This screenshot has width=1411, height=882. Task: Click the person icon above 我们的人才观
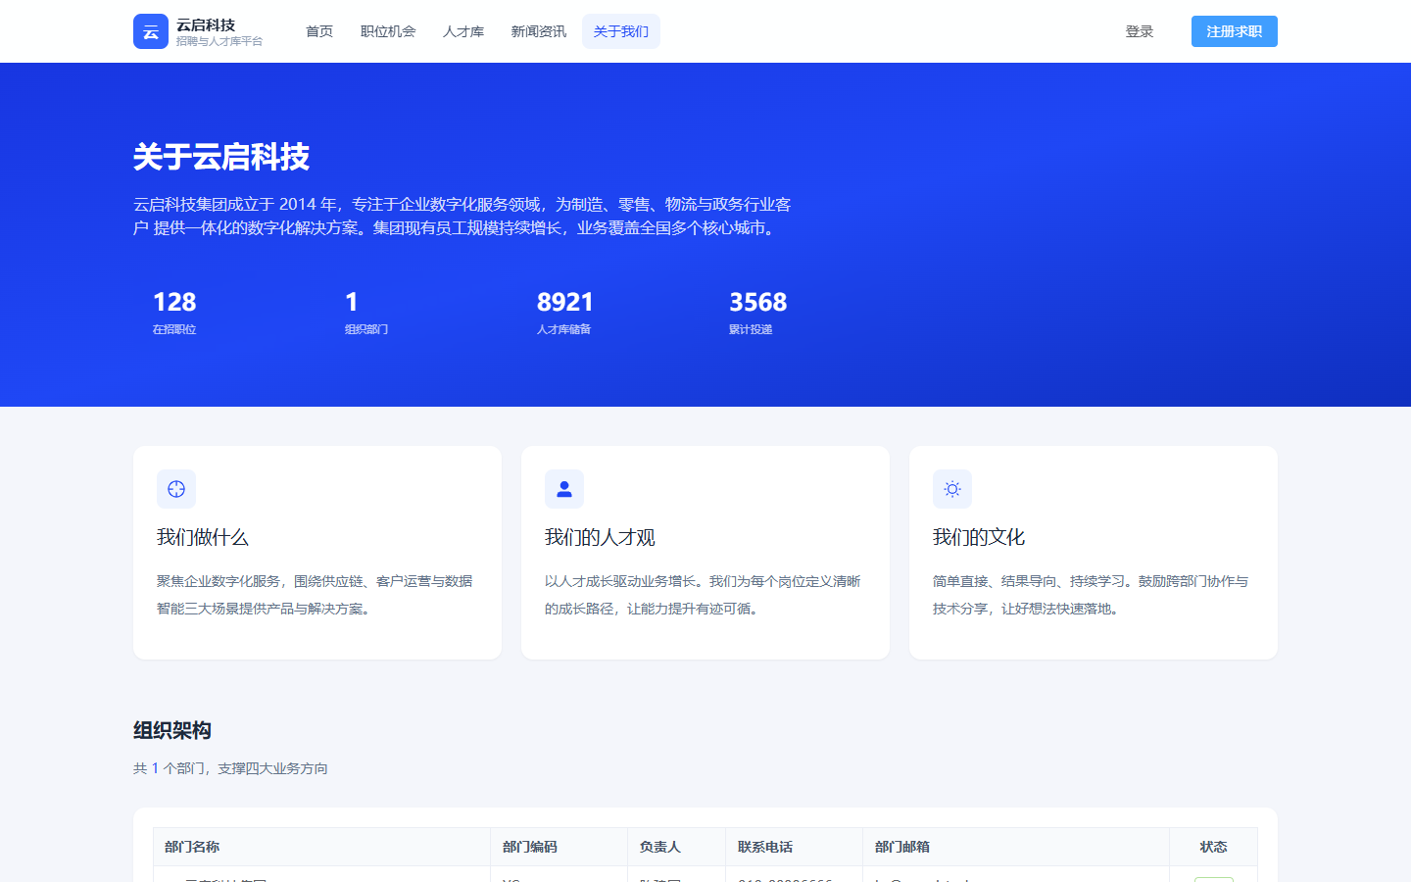point(564,489)
